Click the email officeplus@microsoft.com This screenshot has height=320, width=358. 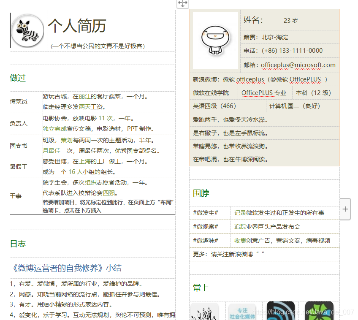coord(298,65)
